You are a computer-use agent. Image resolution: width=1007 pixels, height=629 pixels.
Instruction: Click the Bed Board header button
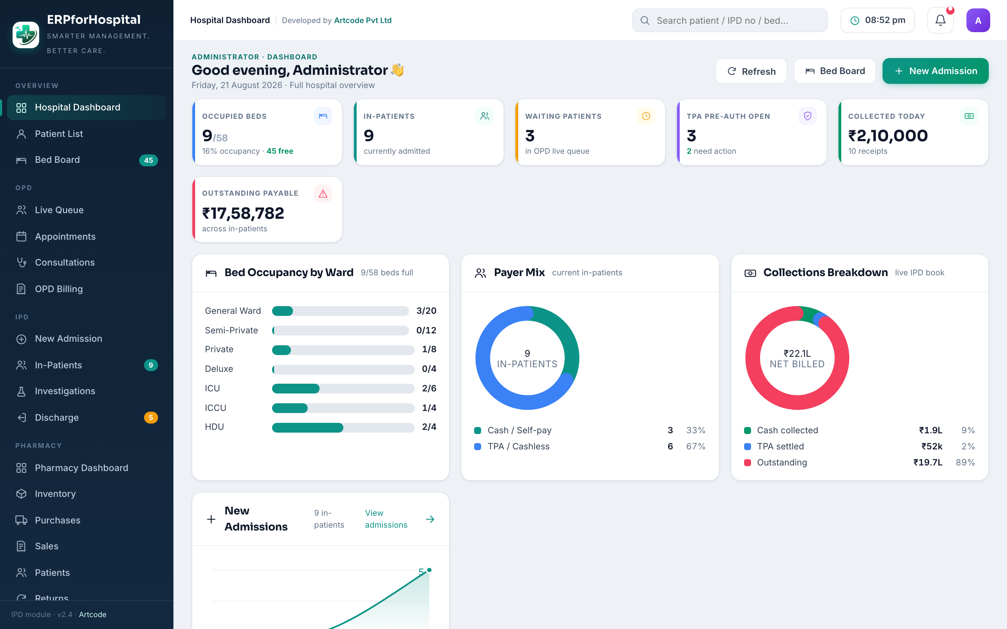834,71
